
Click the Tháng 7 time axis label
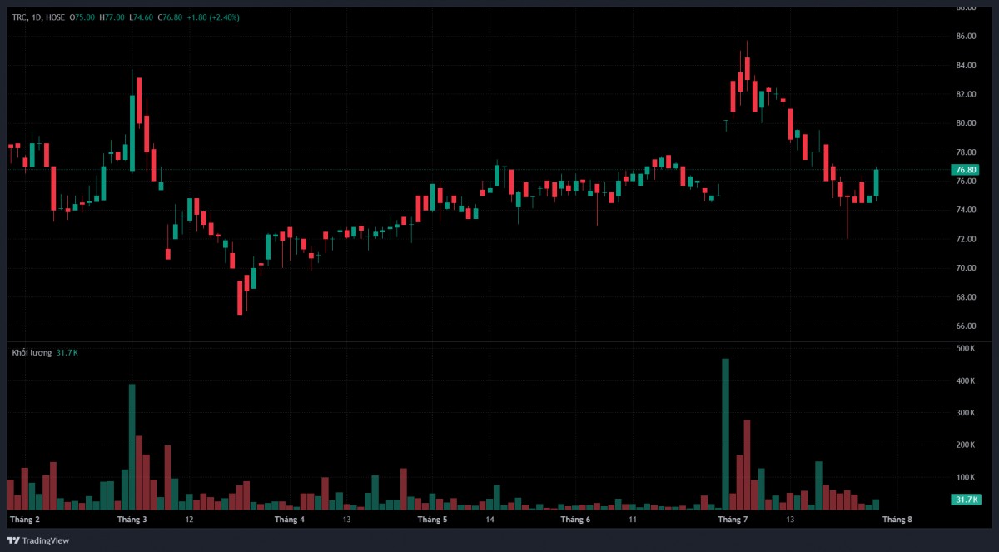(733, 520)
